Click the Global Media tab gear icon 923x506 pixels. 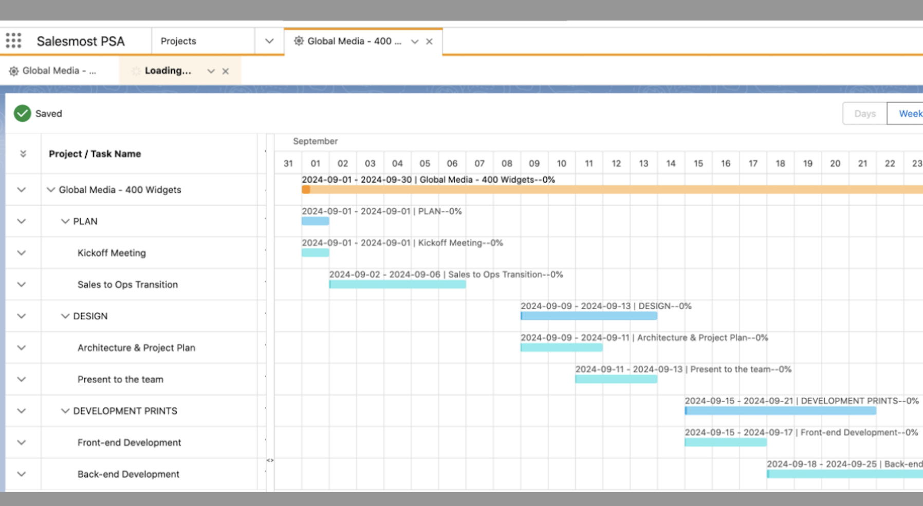pyautogui.click(x=299, y=41)
